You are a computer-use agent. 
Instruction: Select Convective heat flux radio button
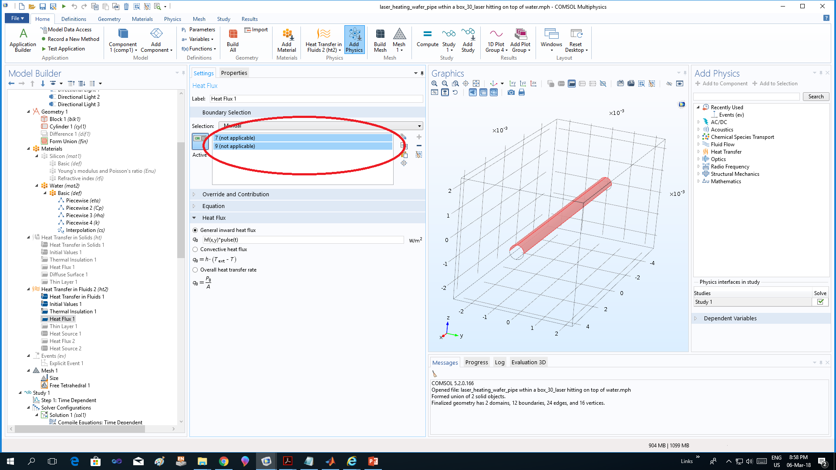[195, 249]
